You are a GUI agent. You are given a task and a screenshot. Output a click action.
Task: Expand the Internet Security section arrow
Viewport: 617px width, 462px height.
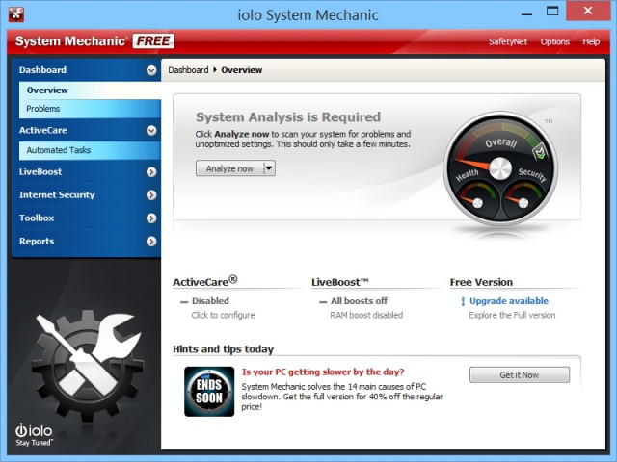tap(151, 195)
